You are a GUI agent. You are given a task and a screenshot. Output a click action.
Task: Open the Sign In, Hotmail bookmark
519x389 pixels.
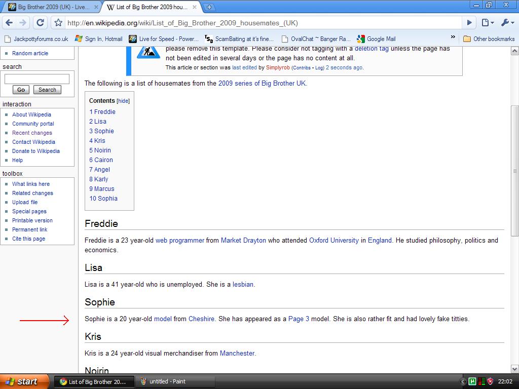pos(99,39)
